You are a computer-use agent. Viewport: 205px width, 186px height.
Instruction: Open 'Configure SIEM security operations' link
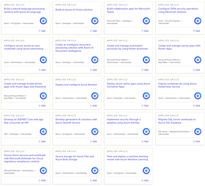click(x=178, y=10)
